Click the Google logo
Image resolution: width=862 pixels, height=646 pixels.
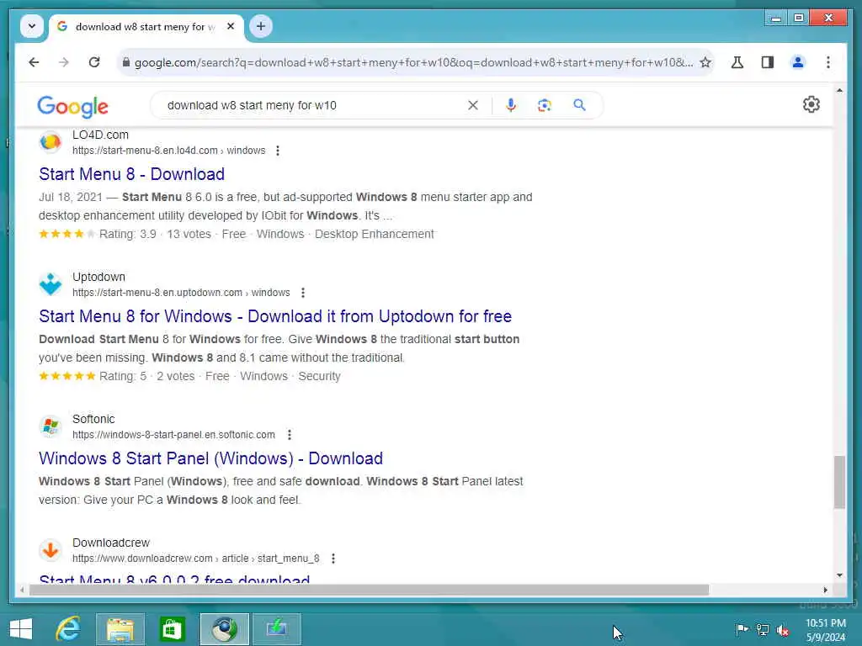(x=72, y=106)
